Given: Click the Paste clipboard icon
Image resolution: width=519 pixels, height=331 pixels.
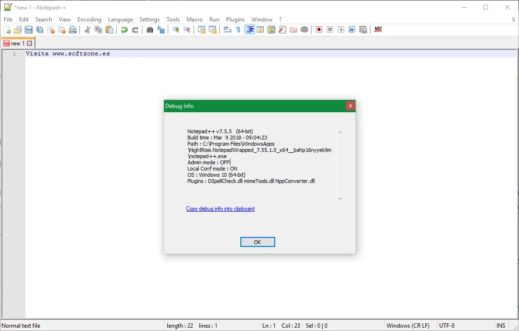Looking at the screenshot, I should point(109,30).
